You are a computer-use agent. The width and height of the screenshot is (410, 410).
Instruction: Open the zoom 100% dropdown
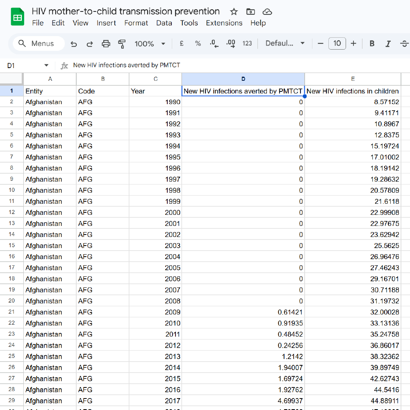[150, 44]
